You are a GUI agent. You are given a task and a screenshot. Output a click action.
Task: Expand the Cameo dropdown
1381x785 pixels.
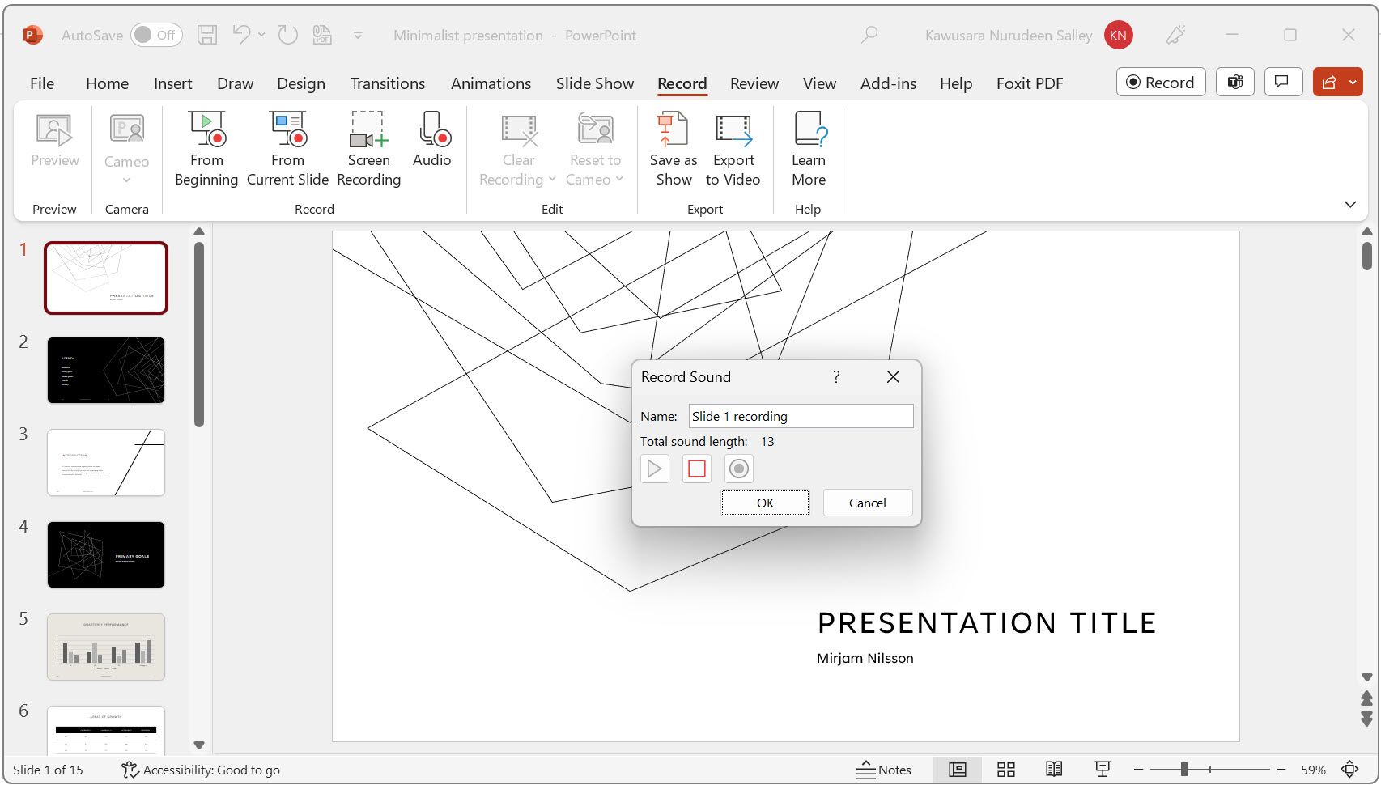click(125, 179)
